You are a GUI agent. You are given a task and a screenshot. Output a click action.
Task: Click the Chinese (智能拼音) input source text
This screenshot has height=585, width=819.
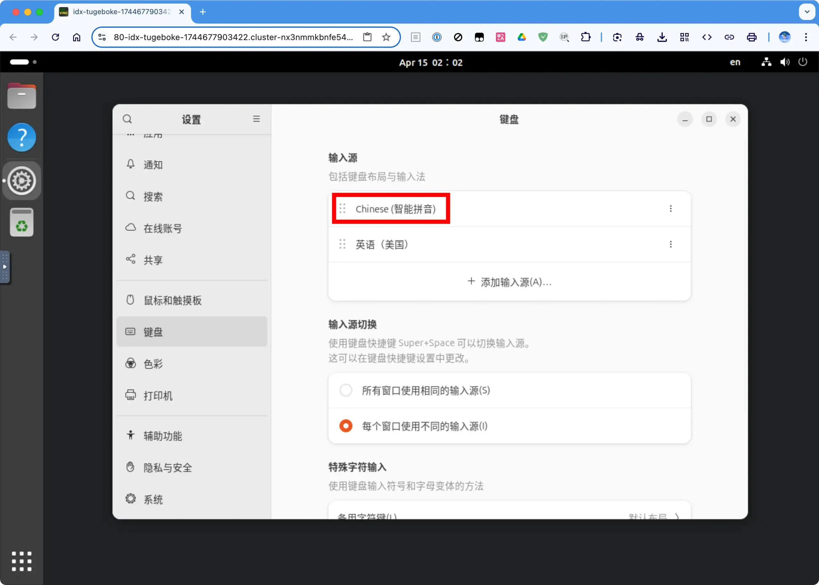(x=396, y=209)
